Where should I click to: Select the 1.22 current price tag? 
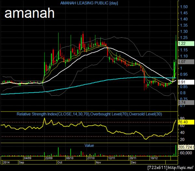[x=186, y=44]
